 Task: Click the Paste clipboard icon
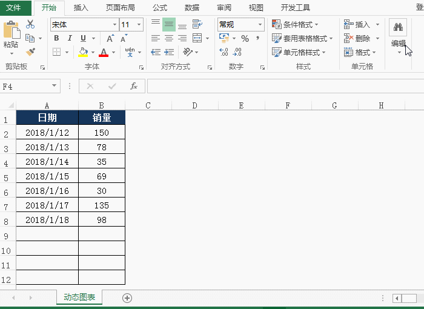[x=12, y=29]
